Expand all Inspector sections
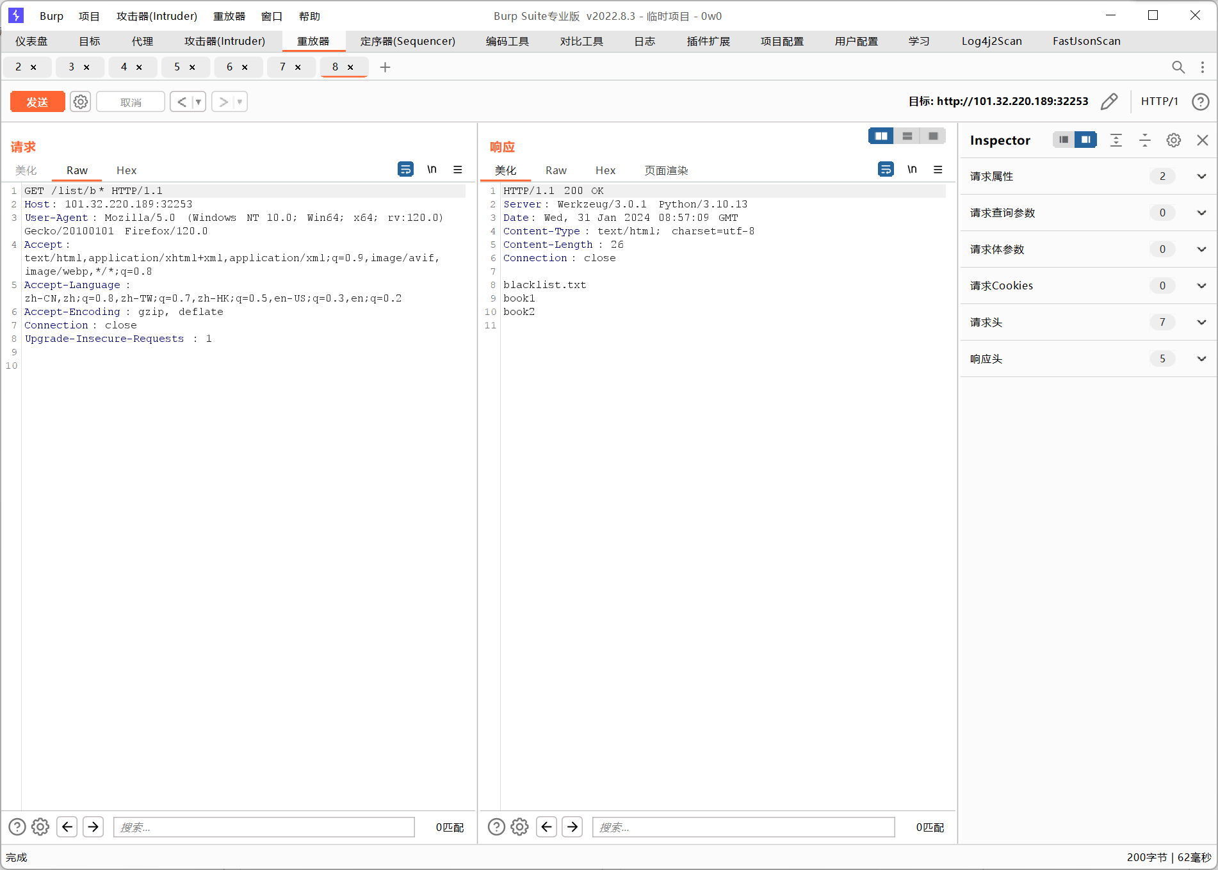Image resolution: width=1218 pixels, height=870 pixels. (x=1116, y=140)
